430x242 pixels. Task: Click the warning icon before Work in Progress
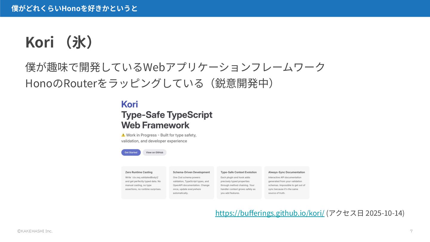[123, 135]
